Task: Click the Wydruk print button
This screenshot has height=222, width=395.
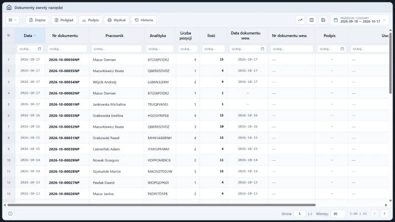Action: 117,20
